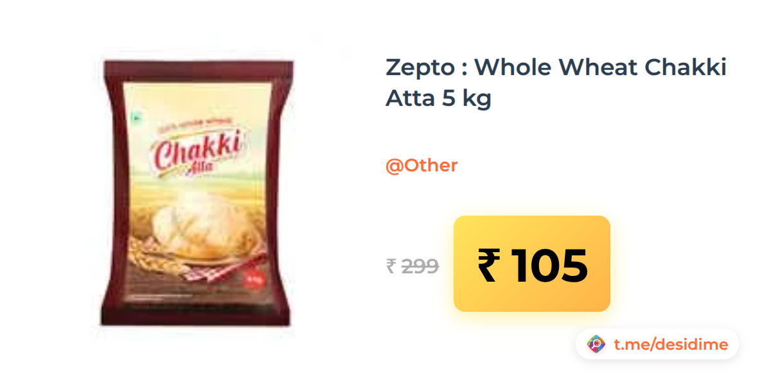Click the yellow ₹ 105 price badge
Image resolution: width=771 pixels, height=385 pixels.
[532, 264]
